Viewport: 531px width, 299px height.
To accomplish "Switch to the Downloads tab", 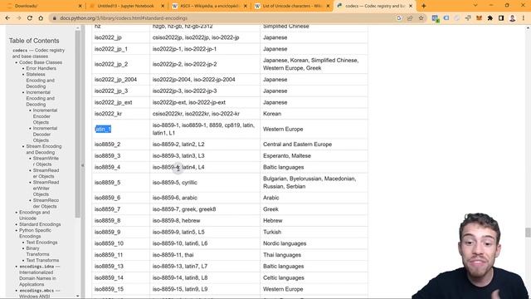I will pos(43,6).
